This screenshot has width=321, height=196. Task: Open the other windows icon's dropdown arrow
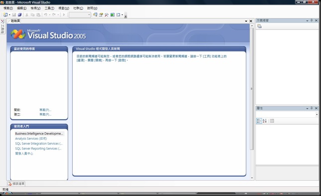tap(122, 15)
